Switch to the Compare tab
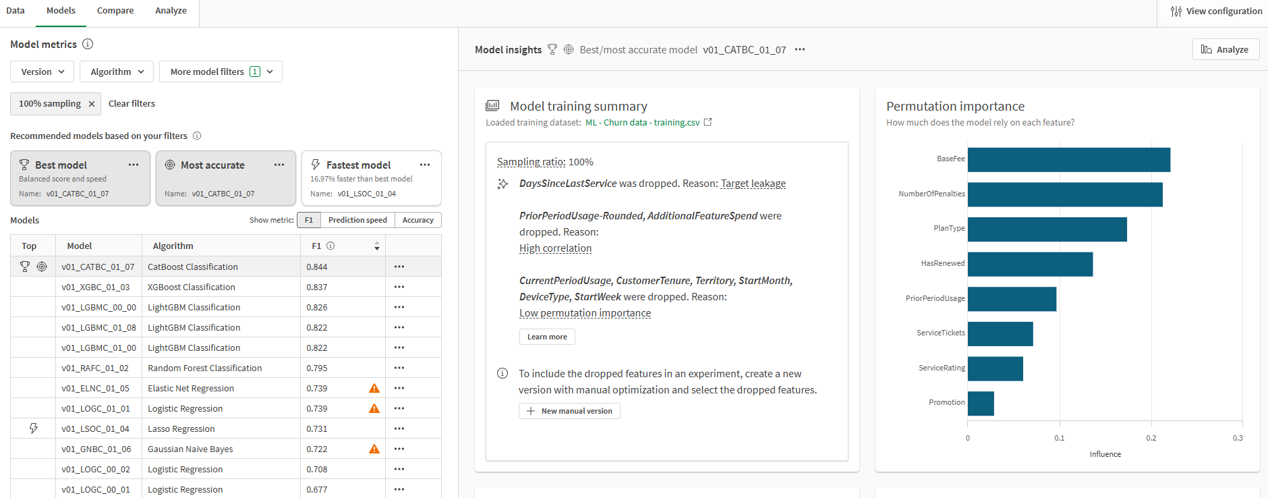The width and height of the screenshot is (1268, 498). [115, 11]
